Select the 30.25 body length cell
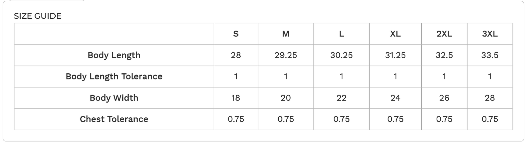 pos(341,55)
